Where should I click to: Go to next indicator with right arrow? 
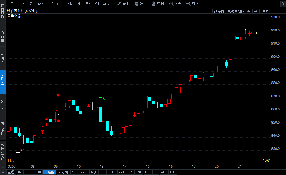click(x=256, y=11)
